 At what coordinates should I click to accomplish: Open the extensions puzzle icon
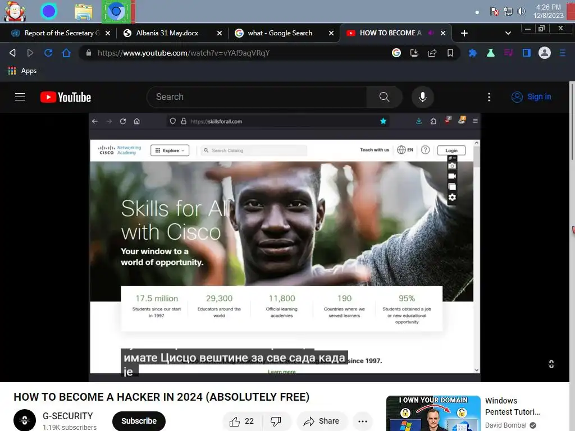[473, 53]
